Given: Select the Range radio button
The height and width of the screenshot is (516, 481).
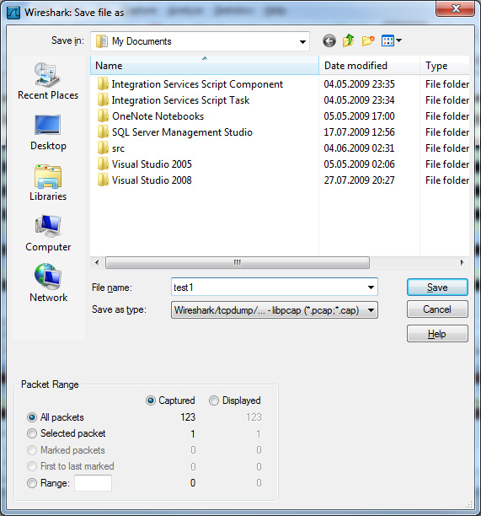Looking at the screenshot, I should point(32,483).
